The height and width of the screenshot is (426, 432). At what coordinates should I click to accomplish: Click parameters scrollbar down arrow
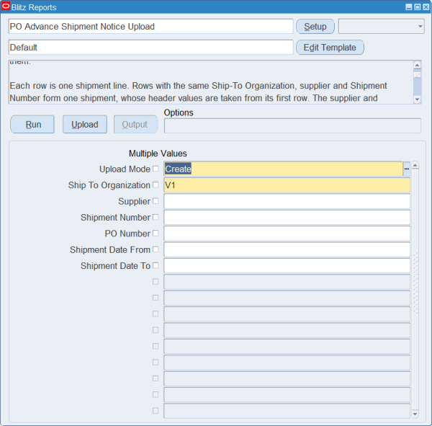(x=415, y=414)
